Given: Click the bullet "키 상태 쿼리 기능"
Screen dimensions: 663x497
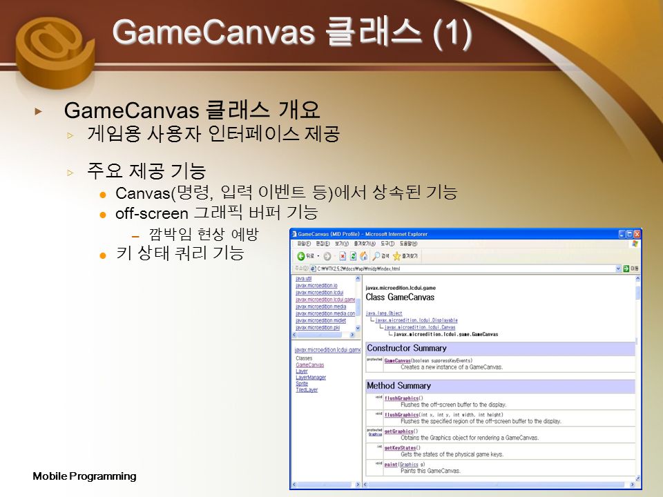Looking at the screenshot, I should [x=180, y=253].
